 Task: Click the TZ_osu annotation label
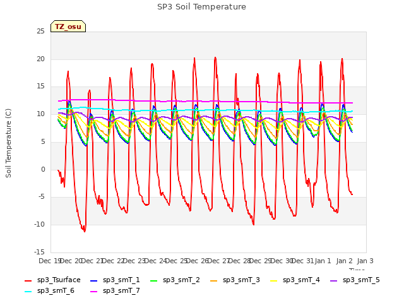point(68,27)
